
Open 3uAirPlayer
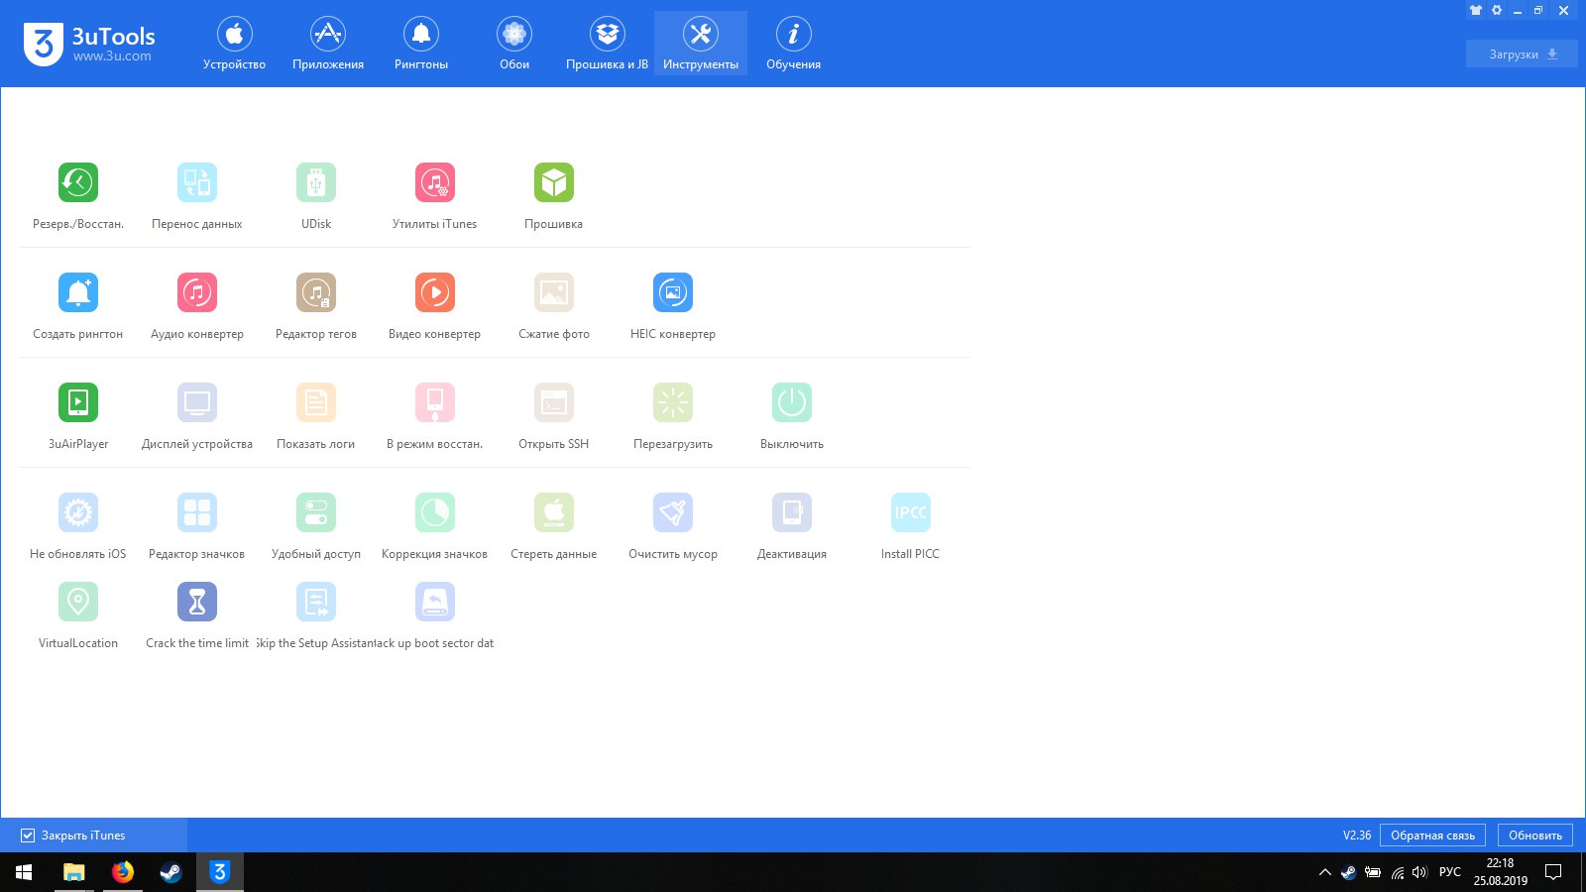[78, 402]
